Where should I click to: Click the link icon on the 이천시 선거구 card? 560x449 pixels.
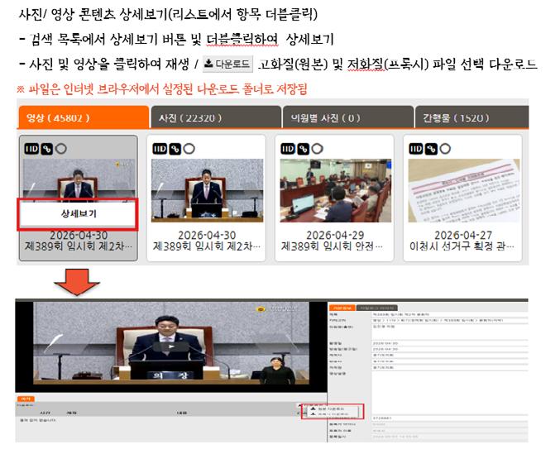tap(431, 149)
